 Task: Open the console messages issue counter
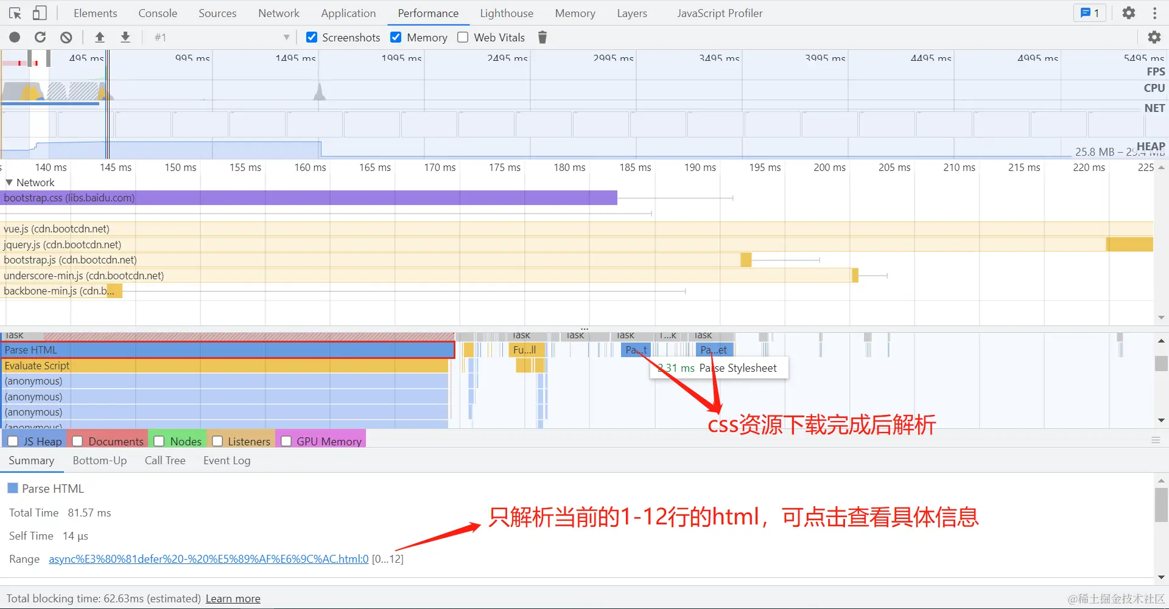pos(1090,13)
